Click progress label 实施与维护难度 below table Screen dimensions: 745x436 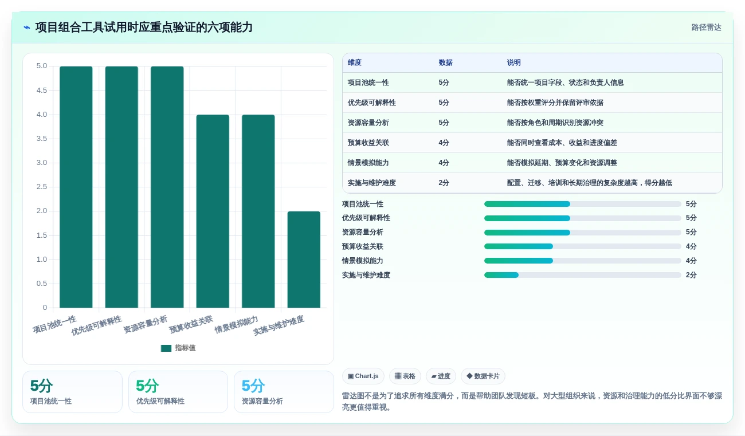click(366, 275)
